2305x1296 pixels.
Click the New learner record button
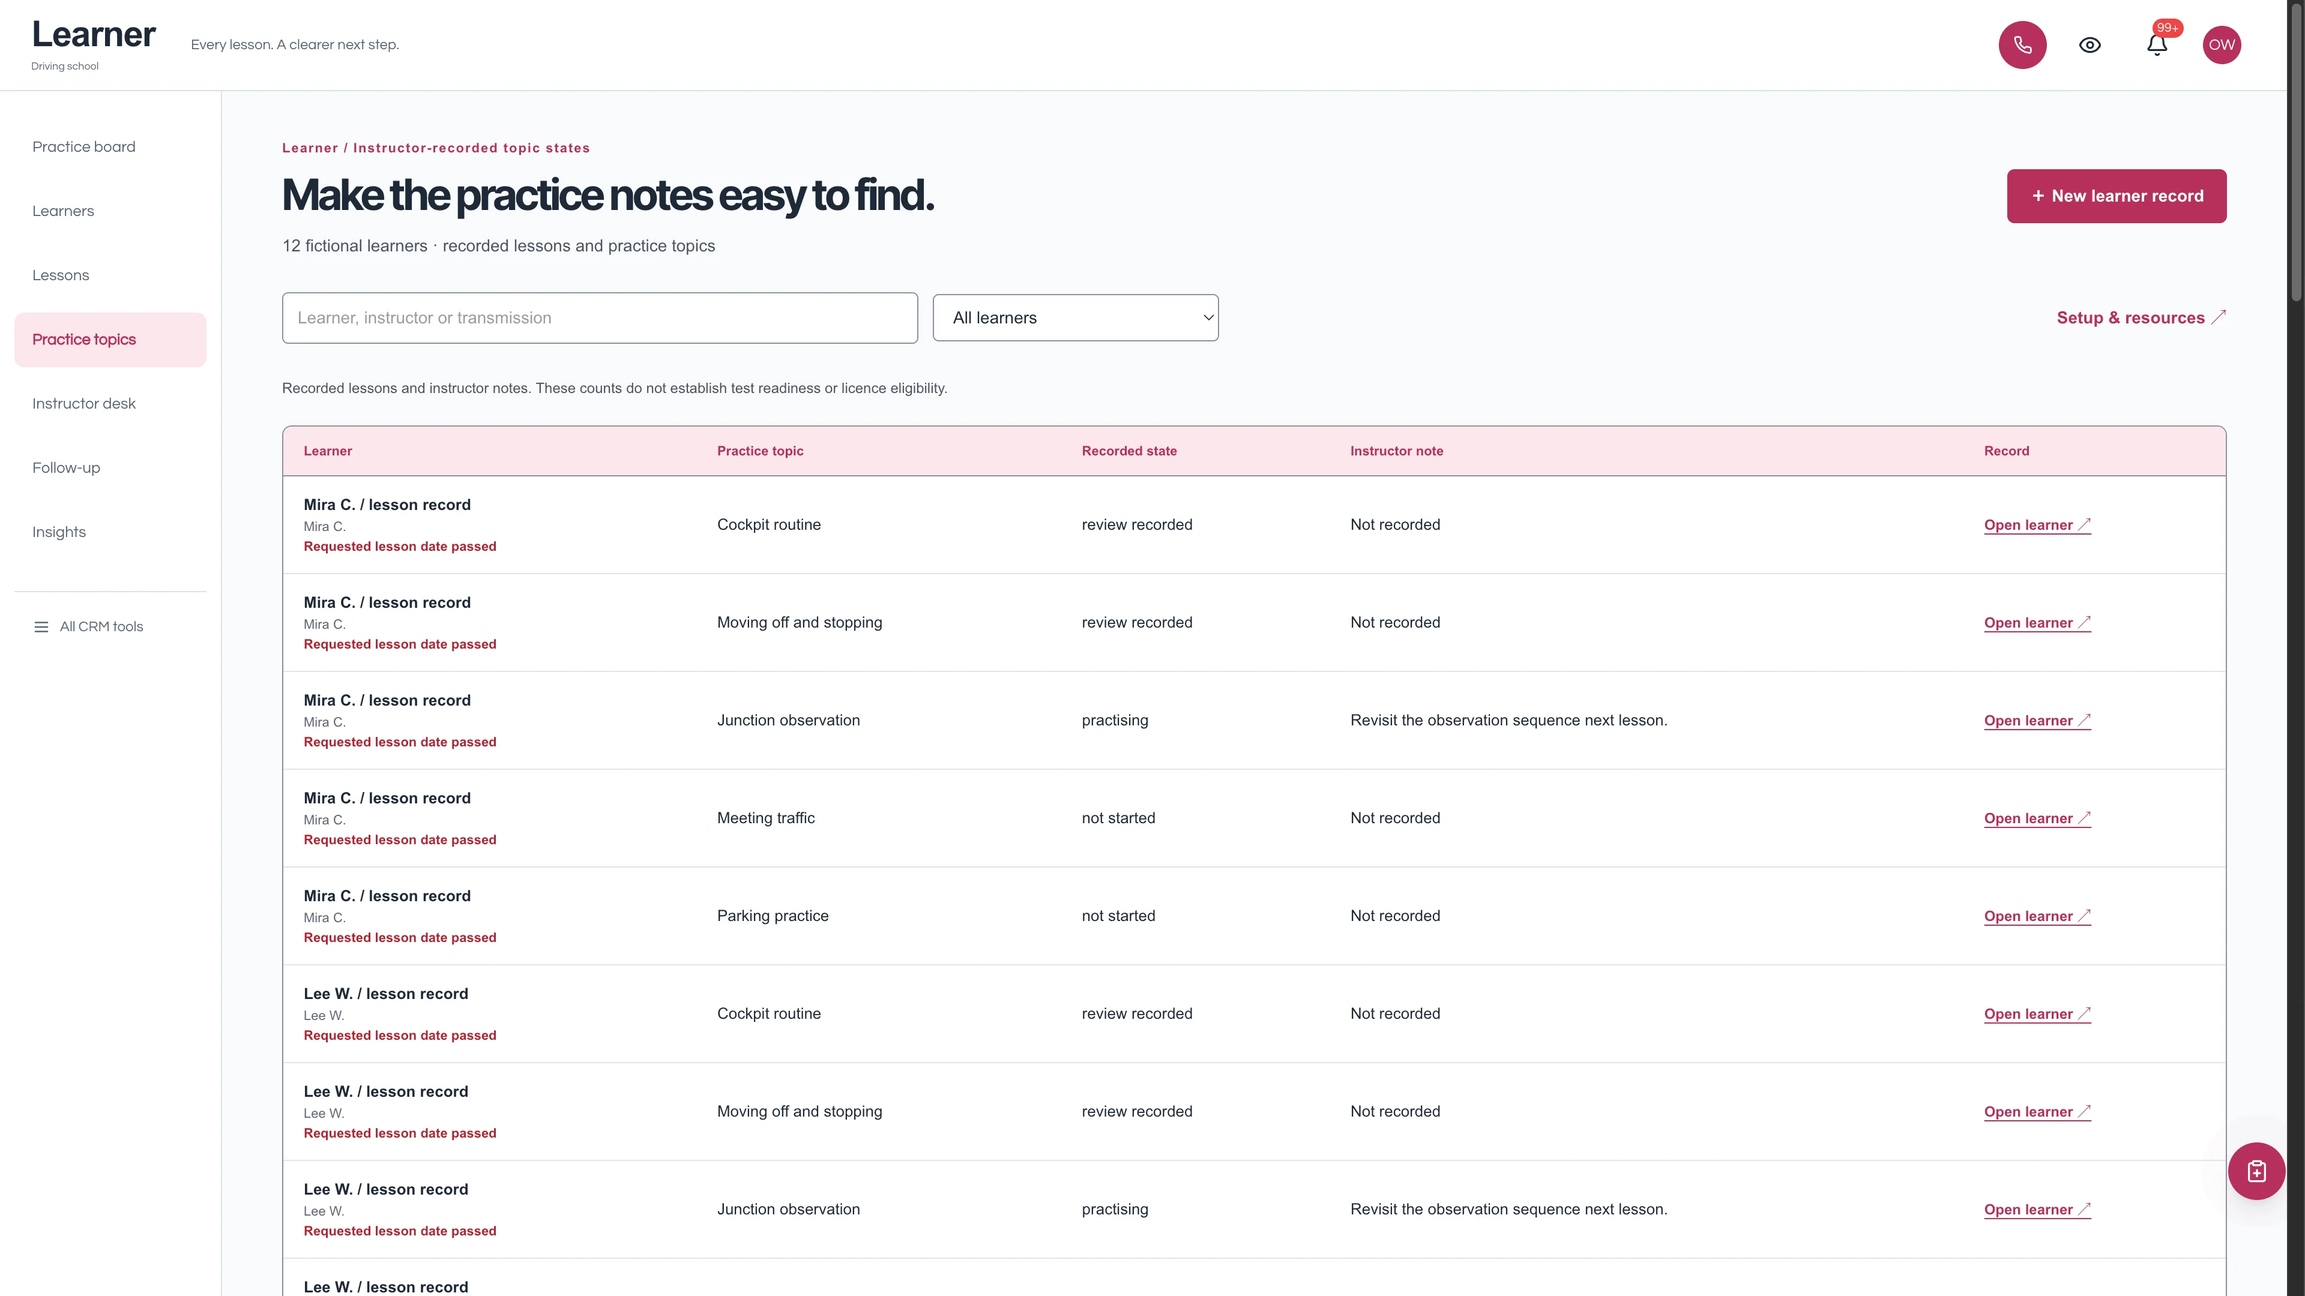(2116, 196)
